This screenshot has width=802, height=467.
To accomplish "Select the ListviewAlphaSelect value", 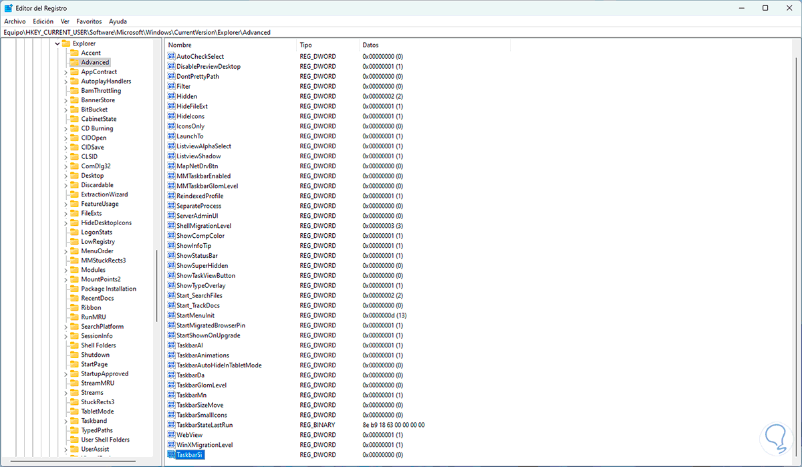I will click(204, 146).
